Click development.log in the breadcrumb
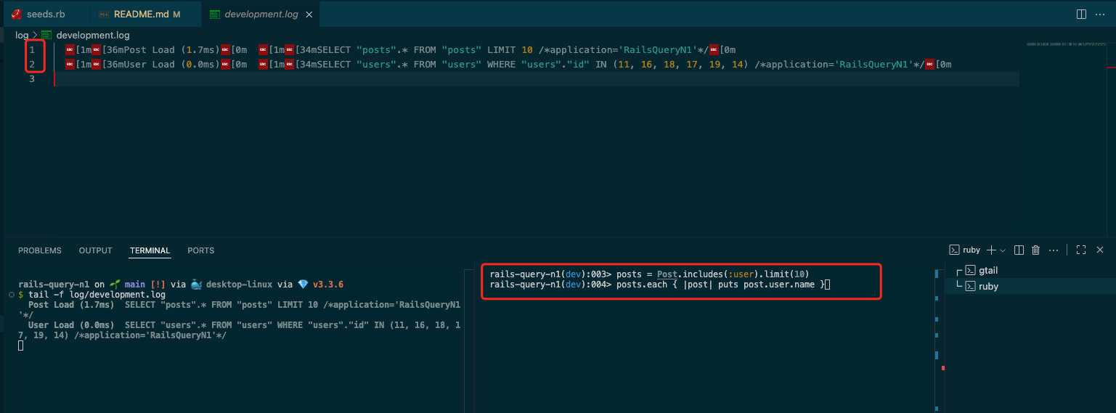The height and width of the screenshot is (413, 1116). pyautogui.click(x=92, y=35)
